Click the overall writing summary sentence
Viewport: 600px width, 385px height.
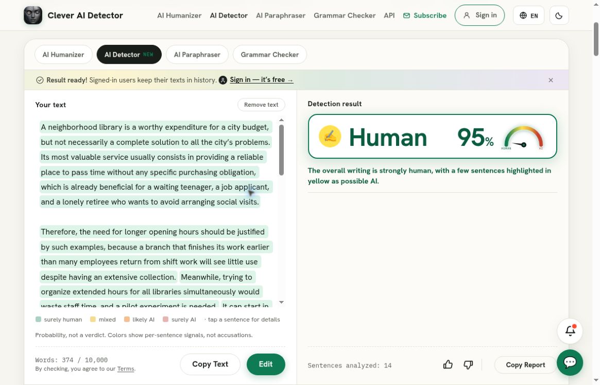430,176
